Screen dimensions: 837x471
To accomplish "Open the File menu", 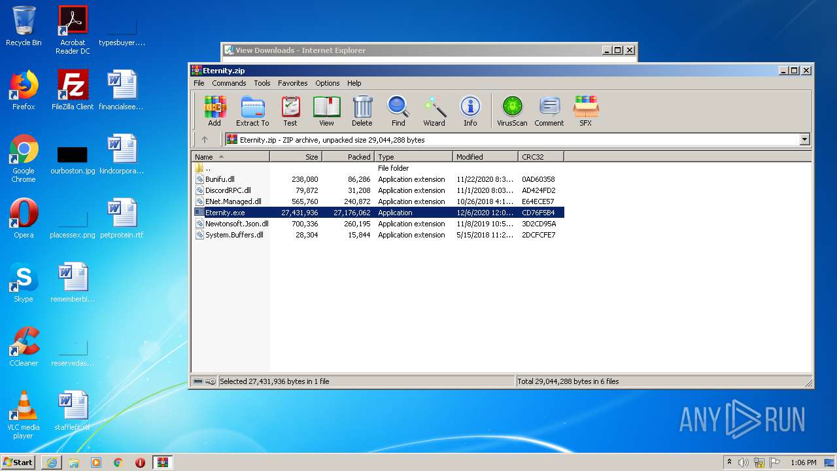I will (x=199, y=83).
